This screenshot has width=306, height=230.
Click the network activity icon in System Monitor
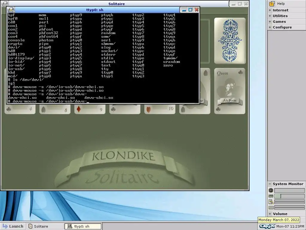click(271, 202)
